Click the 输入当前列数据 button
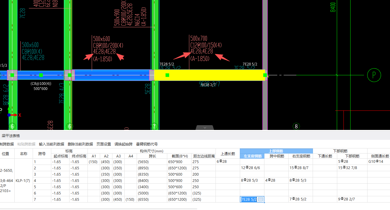390x210 pixels. coord(52,144)
